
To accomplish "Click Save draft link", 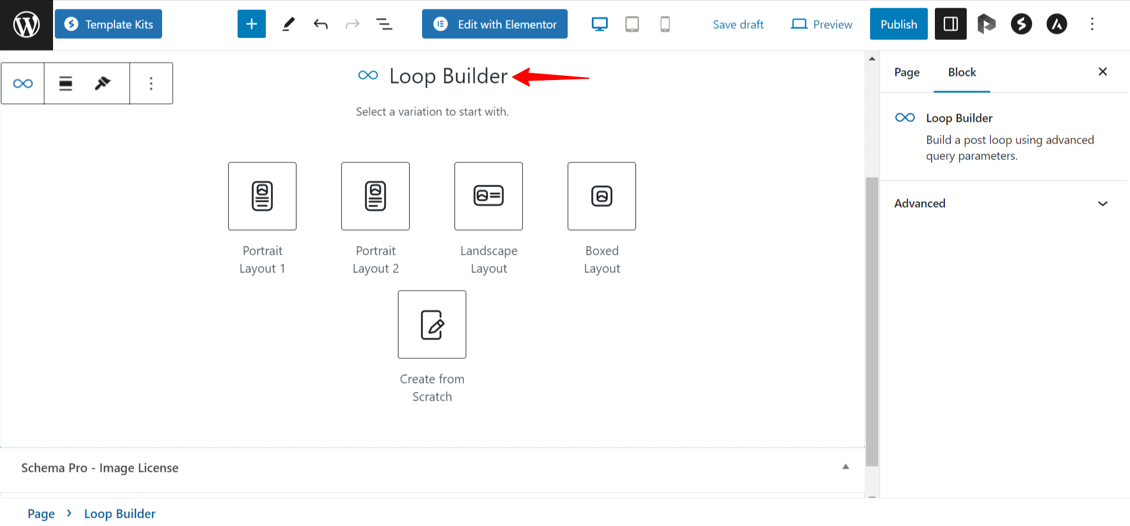I will [x=738, y=25].
